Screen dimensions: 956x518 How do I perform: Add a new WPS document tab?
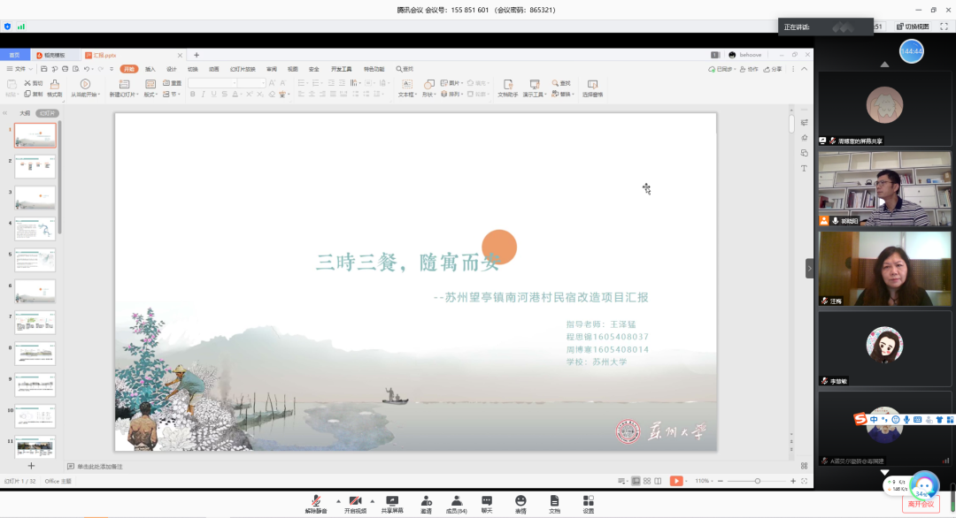click(x=197, y=55)
